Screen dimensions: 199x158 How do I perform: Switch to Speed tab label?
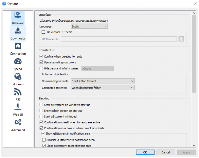(x=18, y=69)
